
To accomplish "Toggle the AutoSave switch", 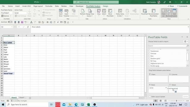I will coord(10,22).
